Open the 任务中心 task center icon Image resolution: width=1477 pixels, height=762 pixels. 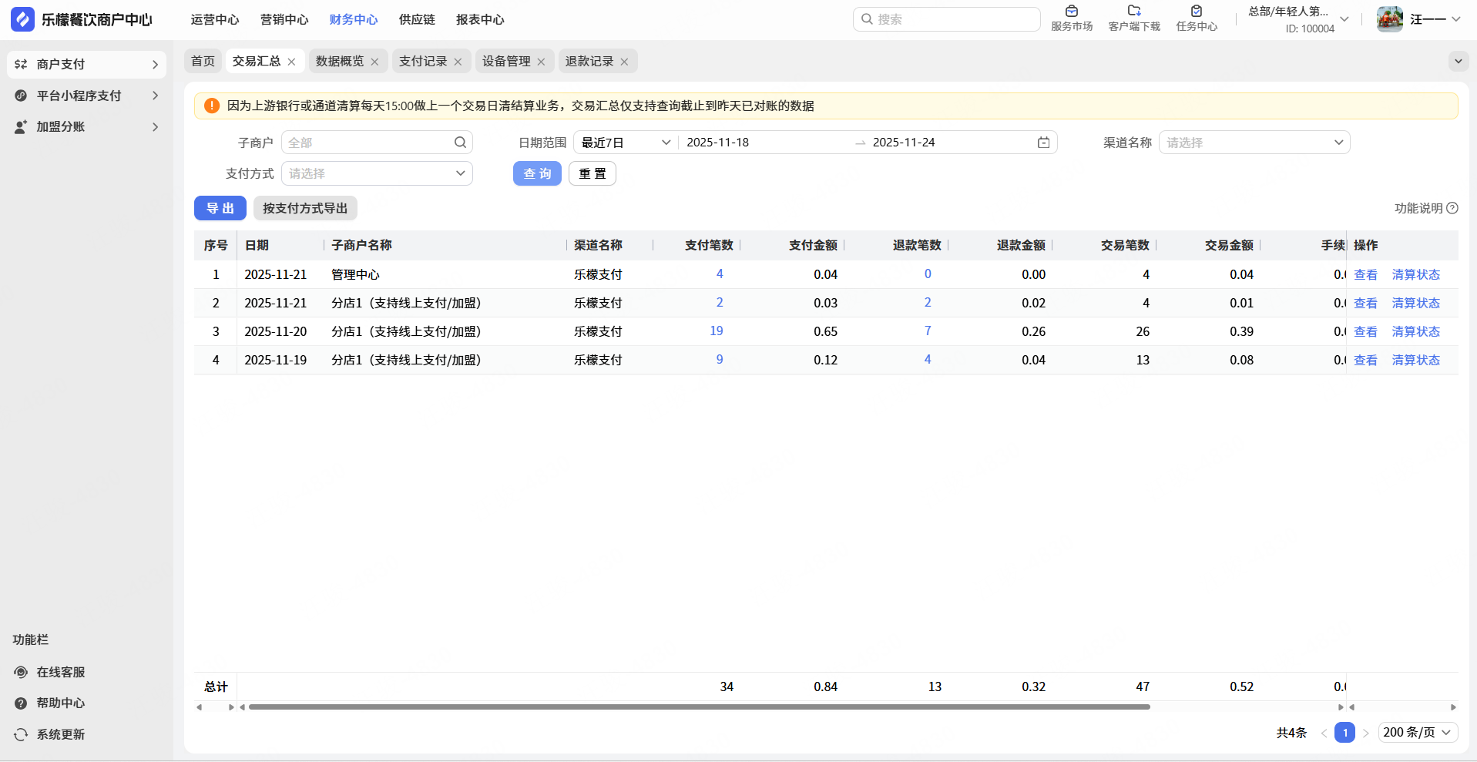click(x=1196, y=12)
